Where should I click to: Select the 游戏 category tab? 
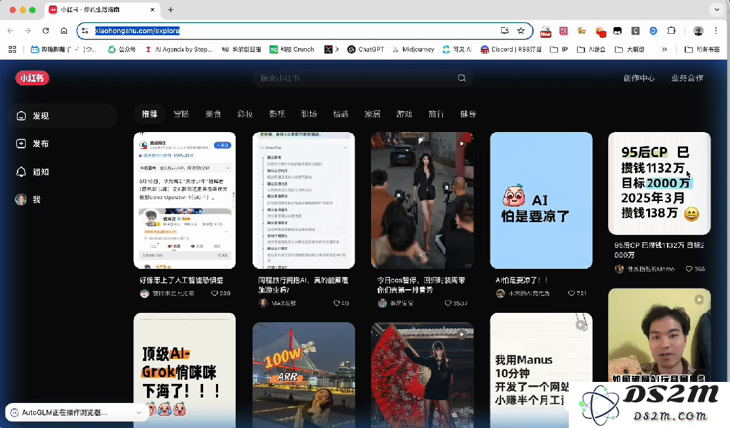click(404, 114)
